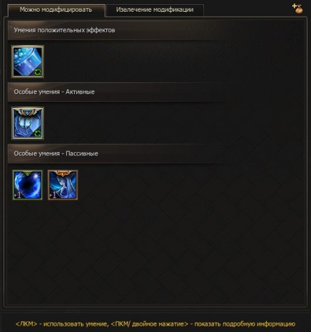
Task: Click the +1 level on orb skill
Action: click(x=18, y=195)
